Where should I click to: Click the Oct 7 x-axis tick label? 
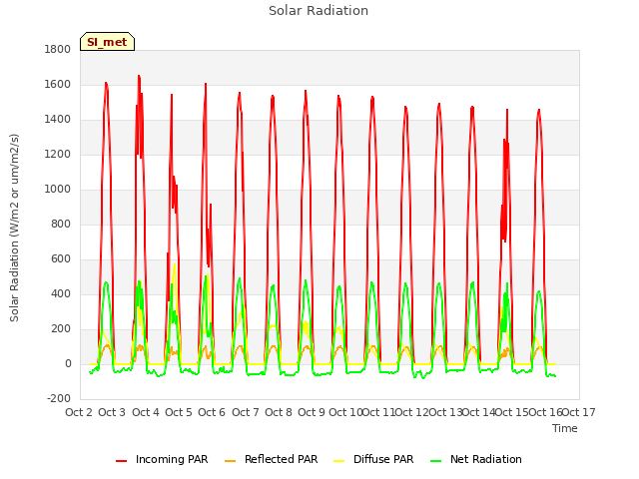click(246, 412)
